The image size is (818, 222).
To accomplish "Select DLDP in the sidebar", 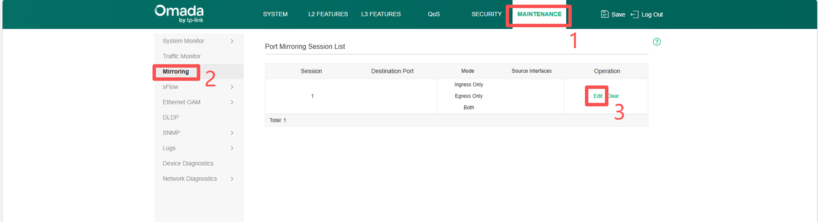I will 170,118.
